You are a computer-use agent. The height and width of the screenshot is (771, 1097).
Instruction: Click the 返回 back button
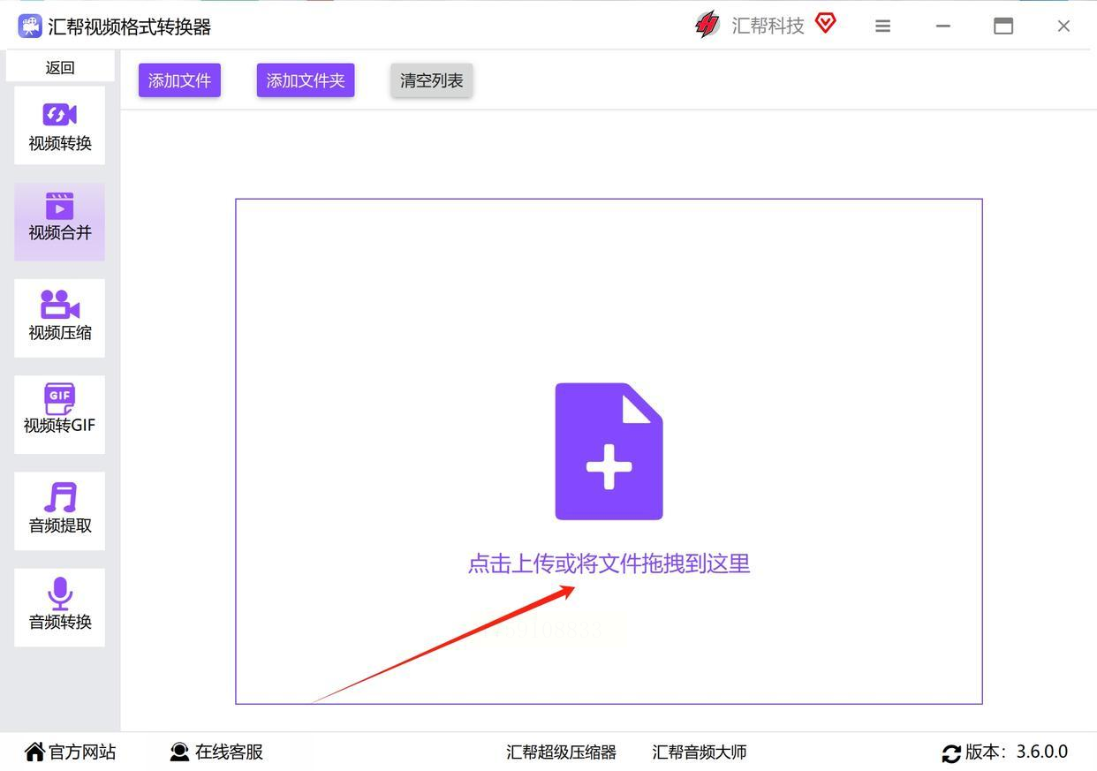click(60, 67)
